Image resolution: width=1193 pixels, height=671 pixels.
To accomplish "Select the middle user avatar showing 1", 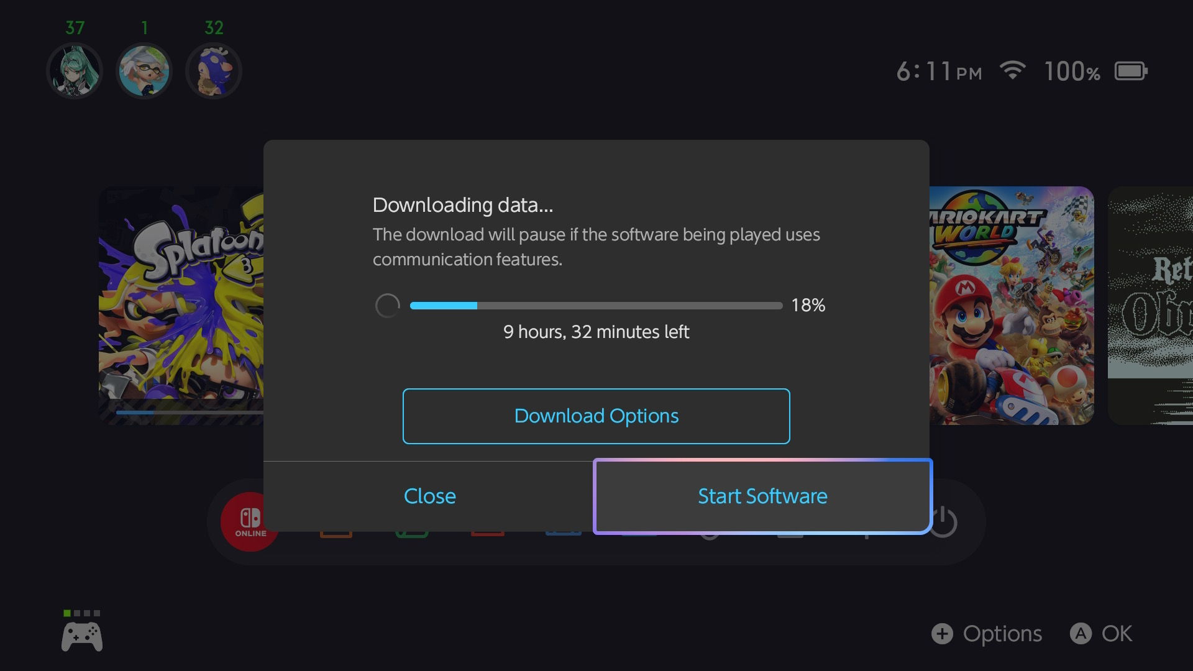I will click(144, 71).
